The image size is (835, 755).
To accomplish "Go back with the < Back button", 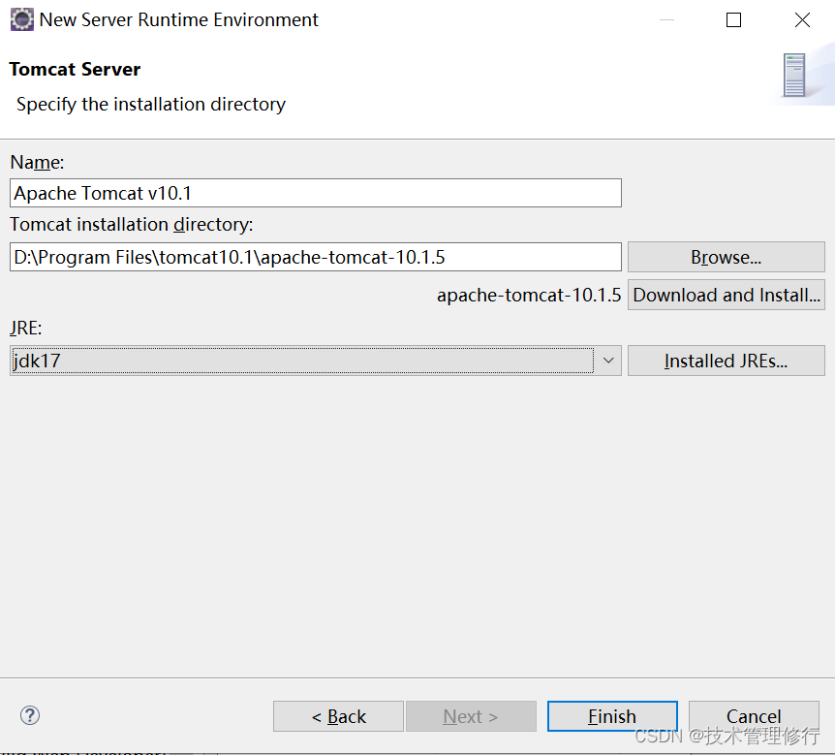I will (x=338, y=716).
